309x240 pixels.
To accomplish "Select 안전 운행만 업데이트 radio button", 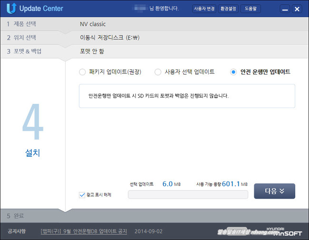I will [x=233, y=72].
